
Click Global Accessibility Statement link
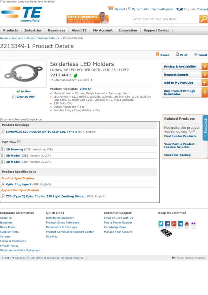[20, 250]
